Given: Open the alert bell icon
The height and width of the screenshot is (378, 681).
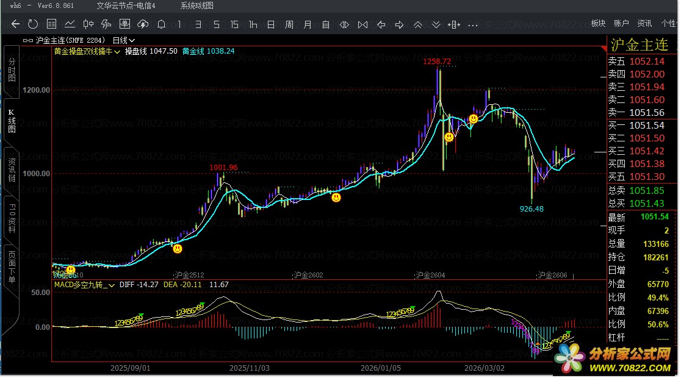Looking at the screenshot, I should click(162, 24).
